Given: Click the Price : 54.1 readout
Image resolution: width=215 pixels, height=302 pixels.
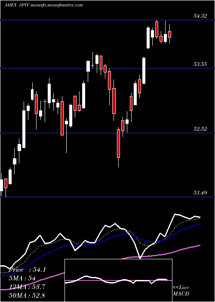Looking at the screenshot, I should point(27,270).
